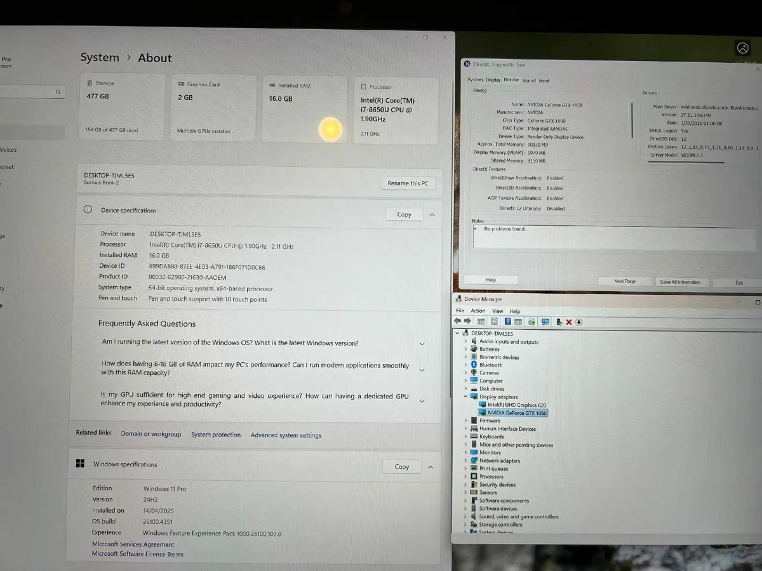
Task: Click the red X Uninstall device icon
Action: [x=569, y=322]
